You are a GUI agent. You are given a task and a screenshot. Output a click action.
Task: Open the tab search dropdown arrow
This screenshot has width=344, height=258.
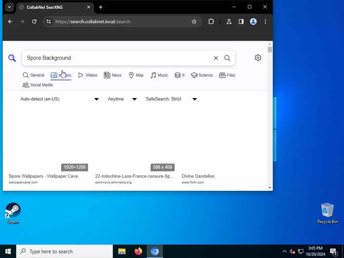coord(9,7)
